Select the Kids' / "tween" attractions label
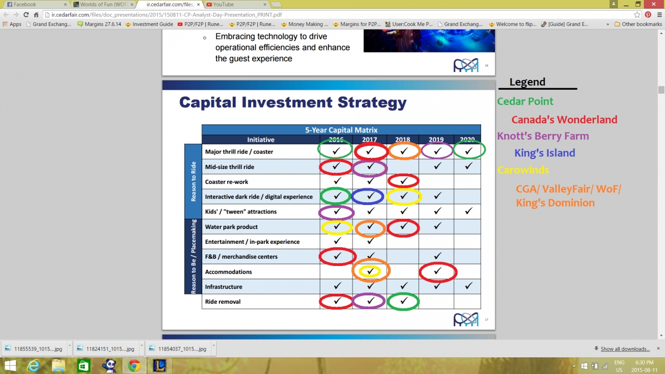The height and width of the screenshot is (374, 665). [x=241, y=212]
